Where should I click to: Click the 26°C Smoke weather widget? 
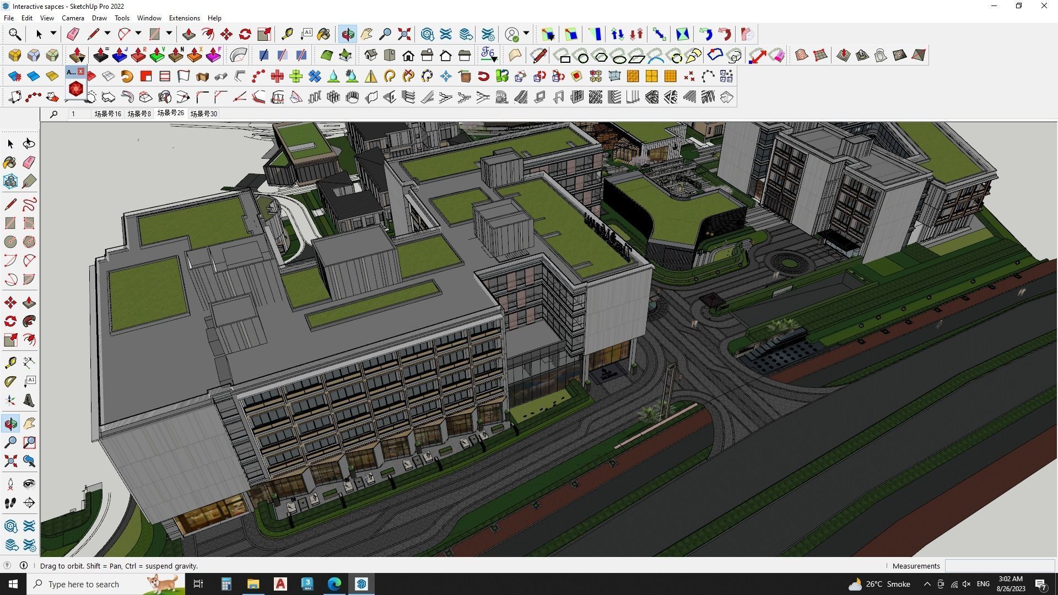[879, 584]
